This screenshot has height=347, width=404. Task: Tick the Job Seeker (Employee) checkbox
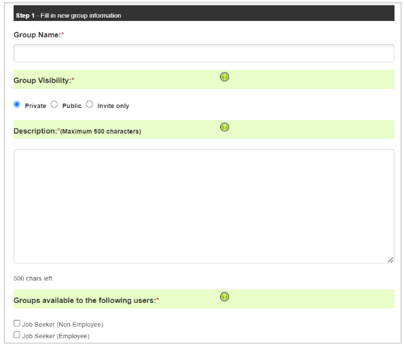pyautogui.click(x=17, y=335)
